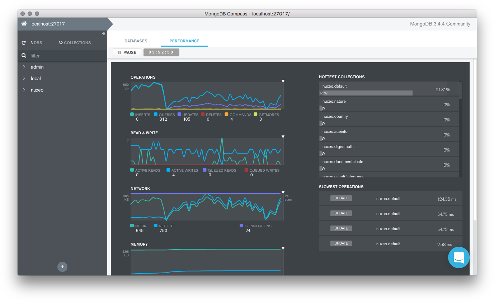Open the local database
The width and height of the screenshot is (494, 302).
pos(36,78)
